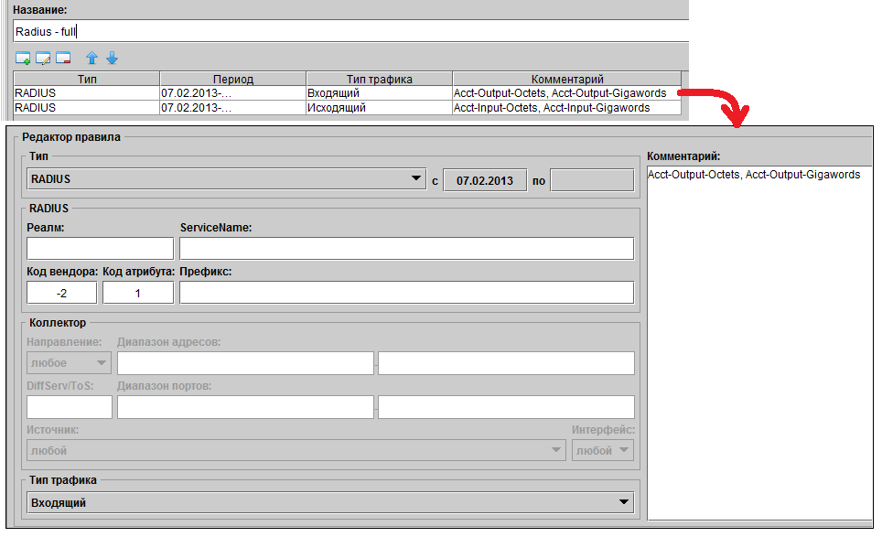Select the start date field 07.02.2013
Image resolution: width=882 pixels, height=537 pixels.
tap(485, 180)
